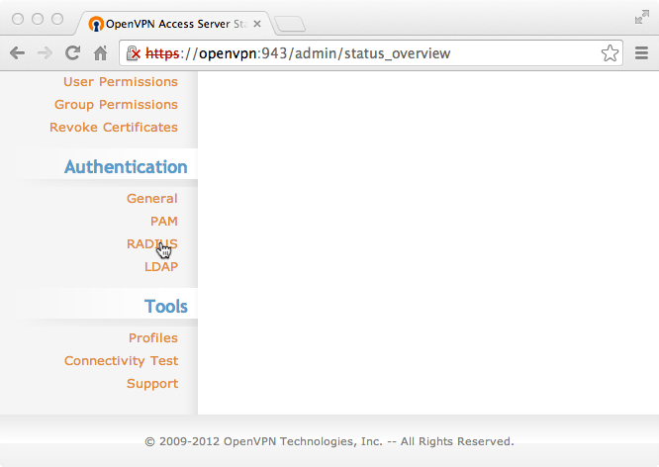Click the Authentication section heading
The image size is (659, 467).
click(x=126, y=167)
